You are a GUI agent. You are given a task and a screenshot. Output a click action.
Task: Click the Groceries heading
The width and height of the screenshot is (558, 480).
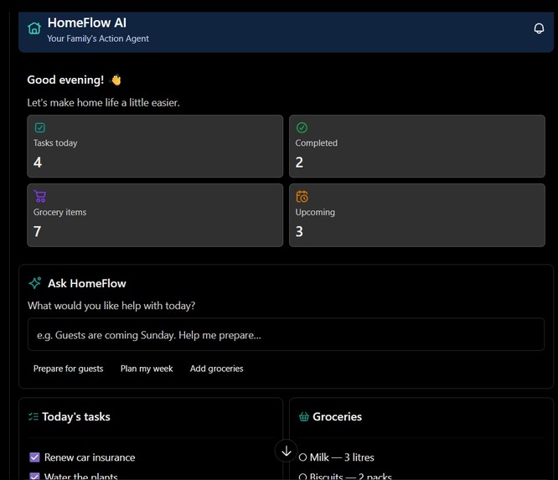coord(337,416)
